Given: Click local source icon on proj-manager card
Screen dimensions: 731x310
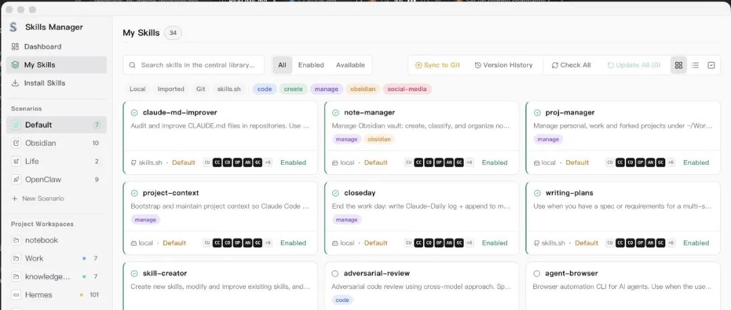Looking at the screenshot, I should [536, 163].
